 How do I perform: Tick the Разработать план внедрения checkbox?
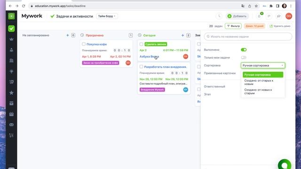pos(141,67)
